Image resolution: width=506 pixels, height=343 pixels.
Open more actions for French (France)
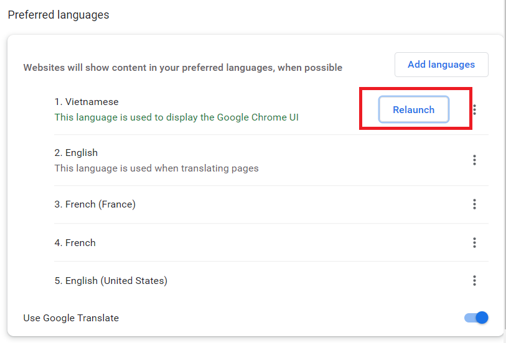474,204
